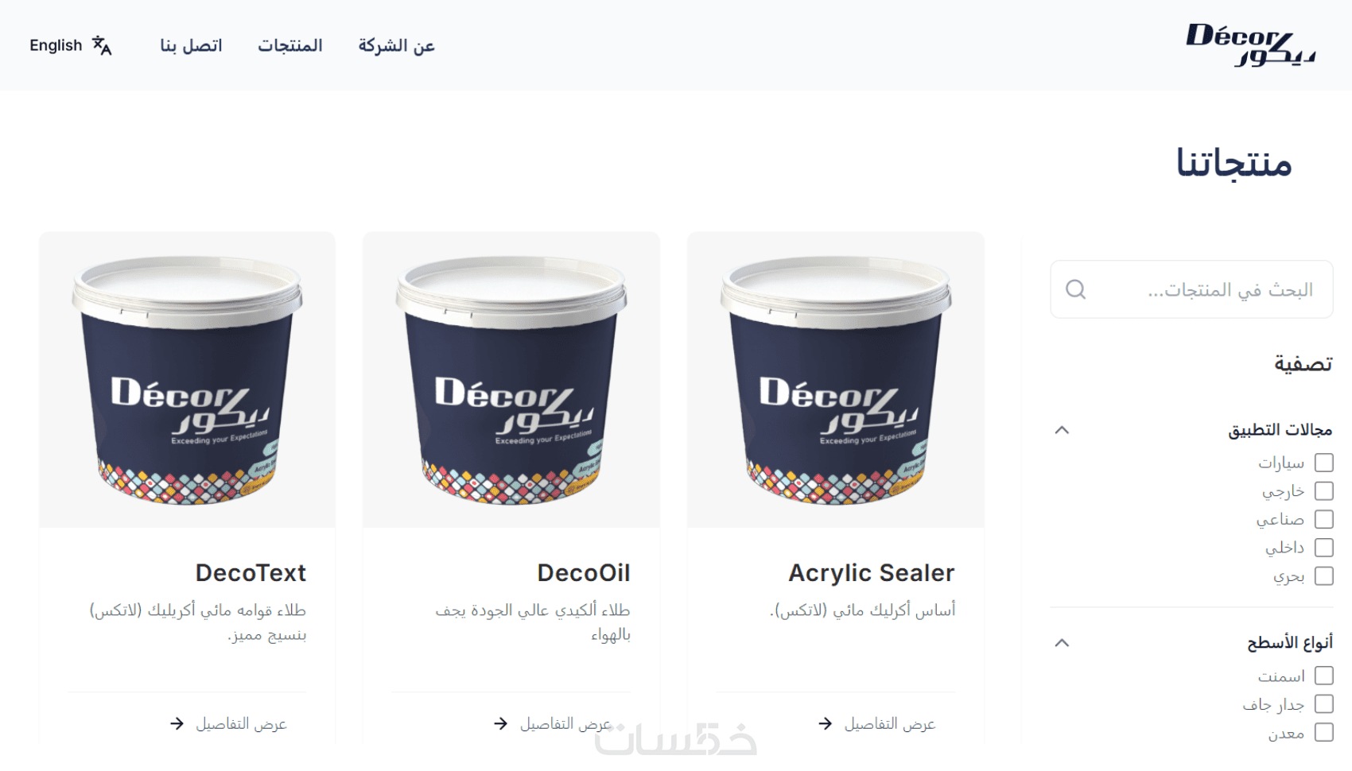Click arrow icon under DecoText card
1352x771 pixels.
[177, 723]
